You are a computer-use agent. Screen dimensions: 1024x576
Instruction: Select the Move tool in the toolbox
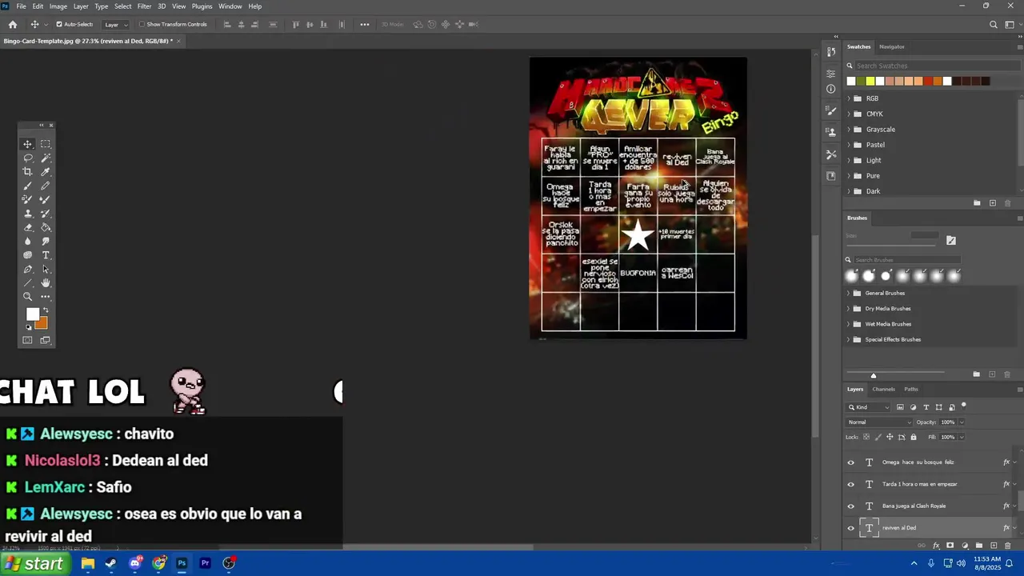(x=28, y=144)
